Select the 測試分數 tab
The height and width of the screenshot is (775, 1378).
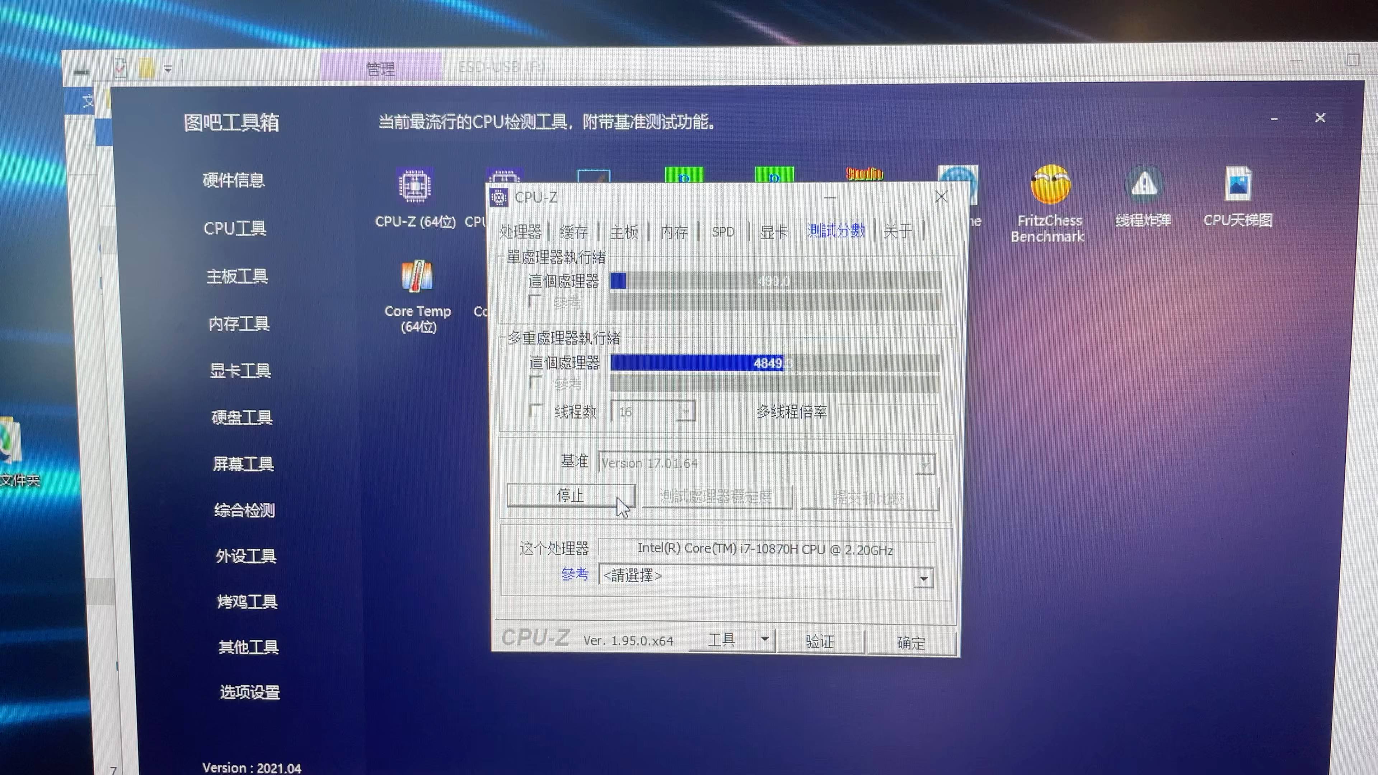[x=836, y=230]
